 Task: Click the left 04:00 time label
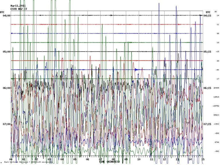point(7,15)
